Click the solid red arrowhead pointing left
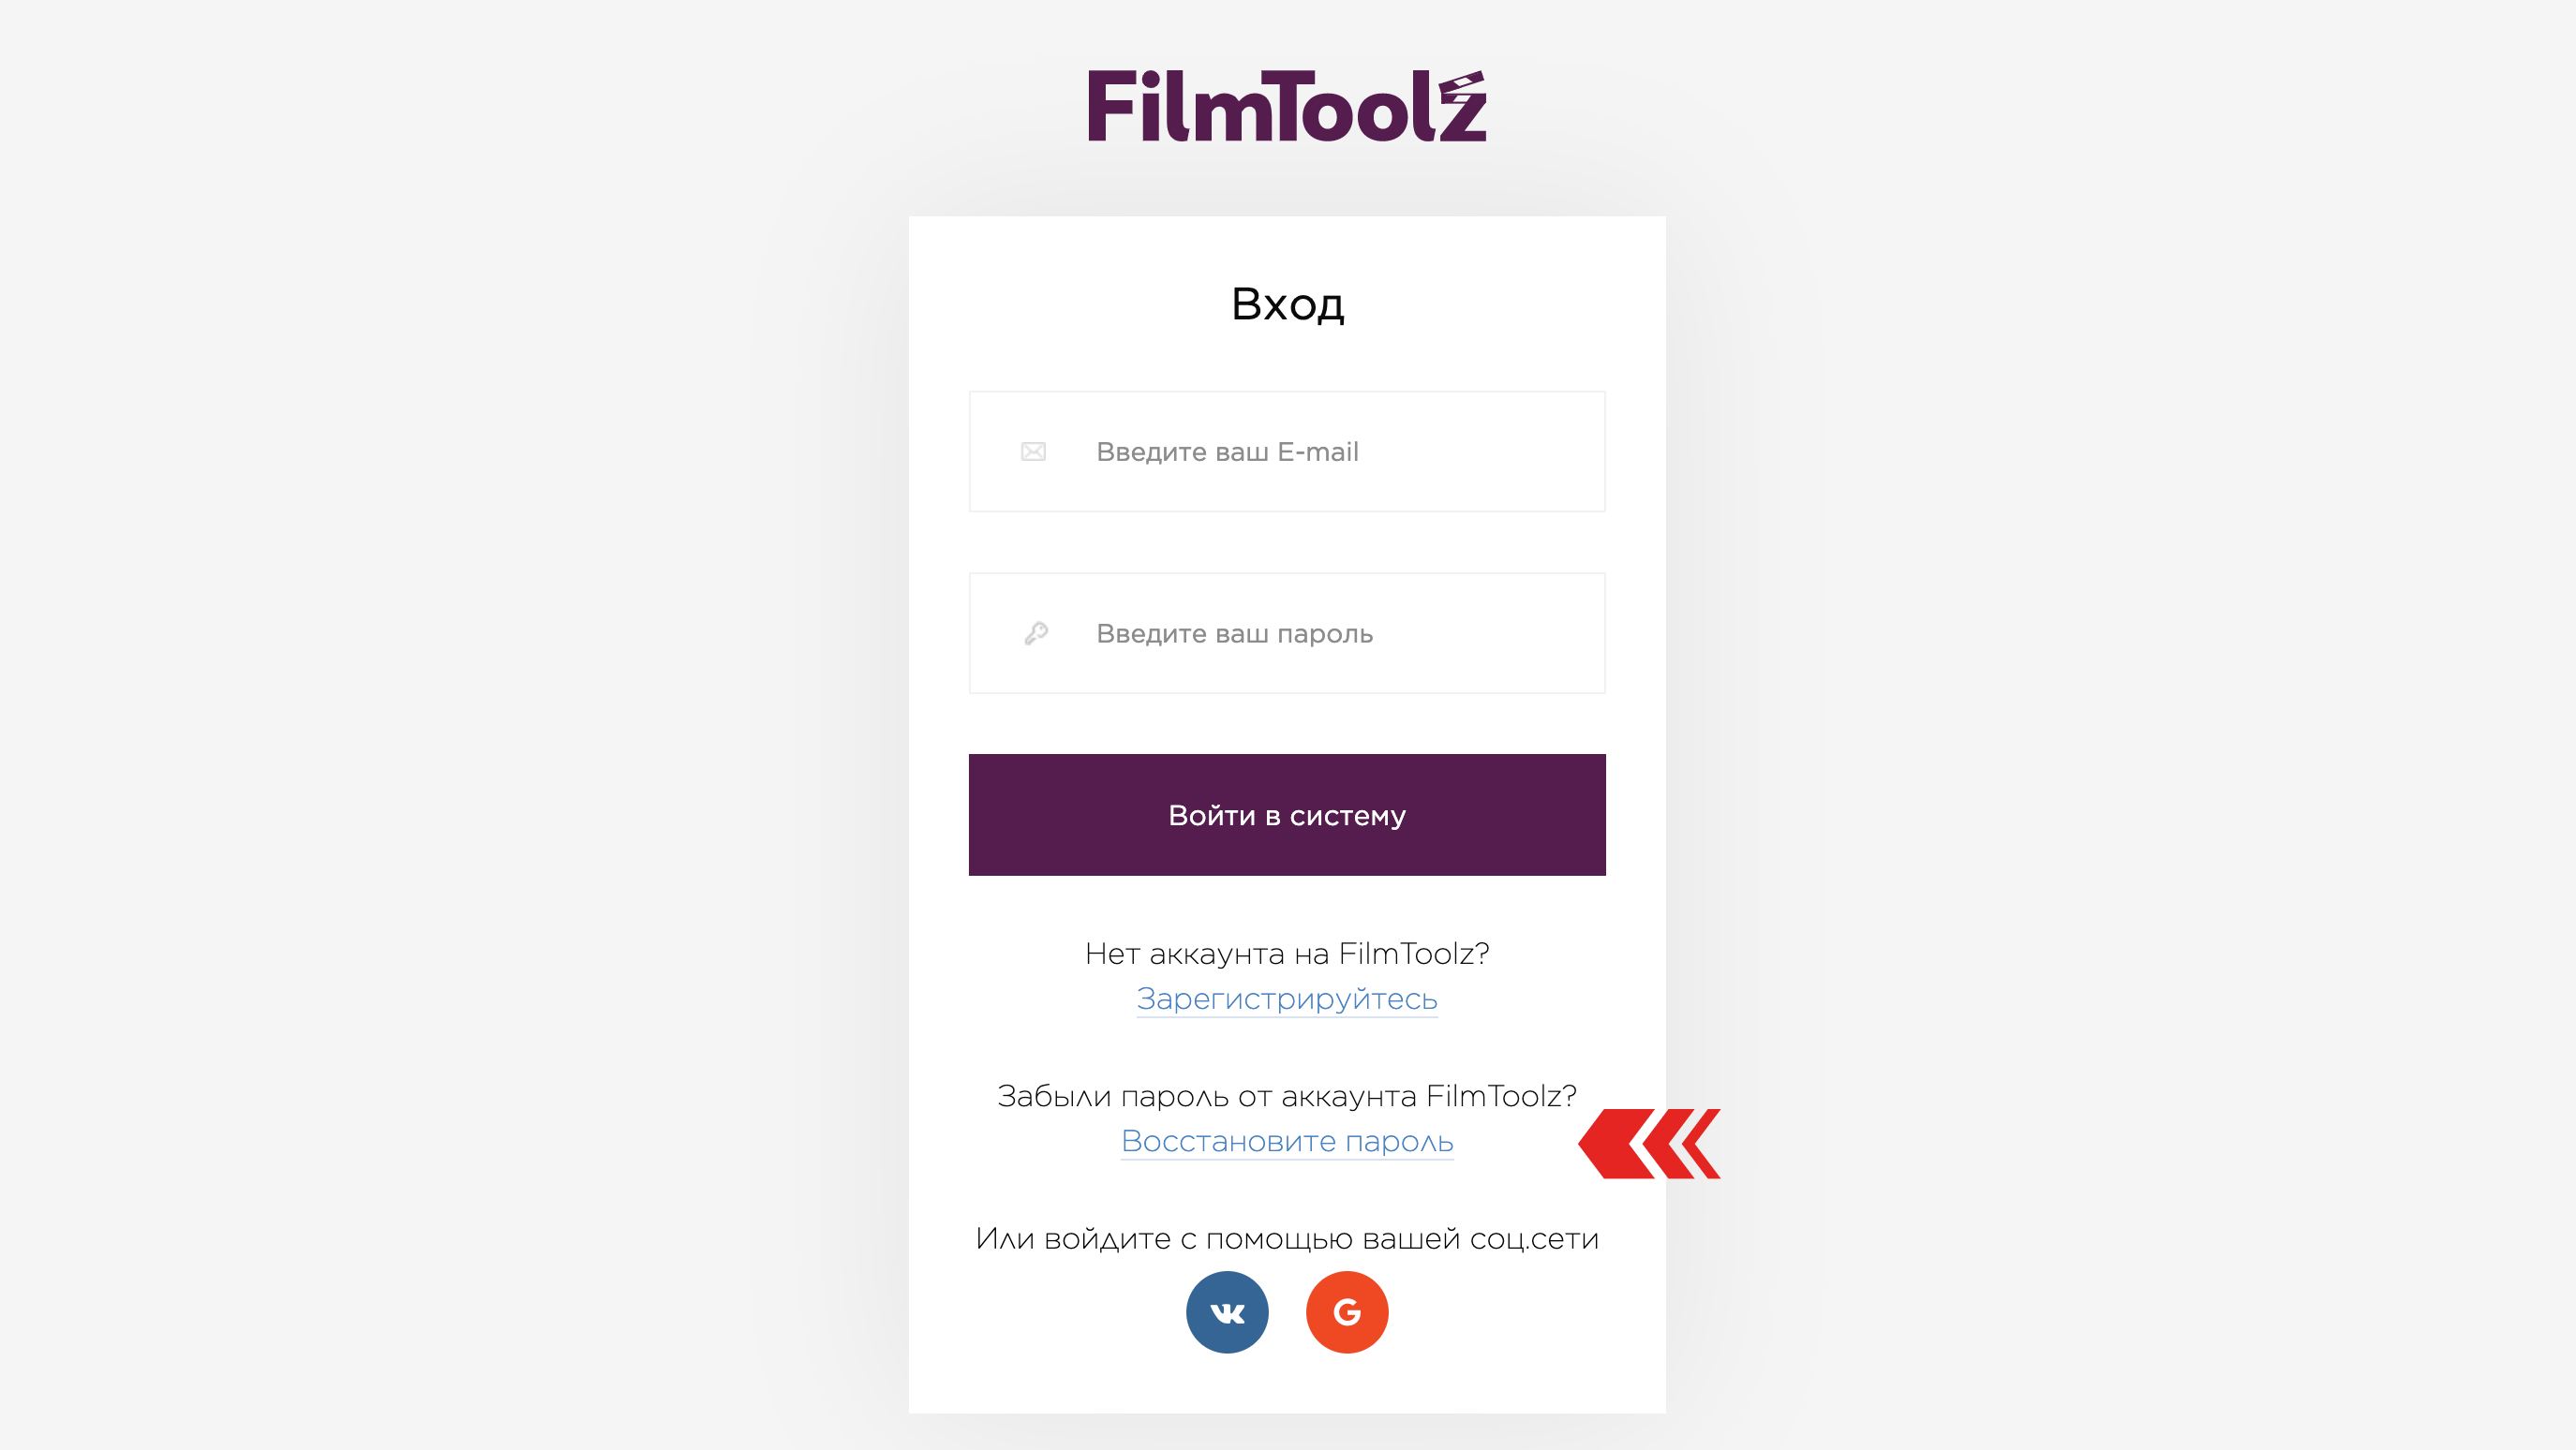Image resolution: width=2576 pixels, height=1450 pixels. tap(1615, 1143)
